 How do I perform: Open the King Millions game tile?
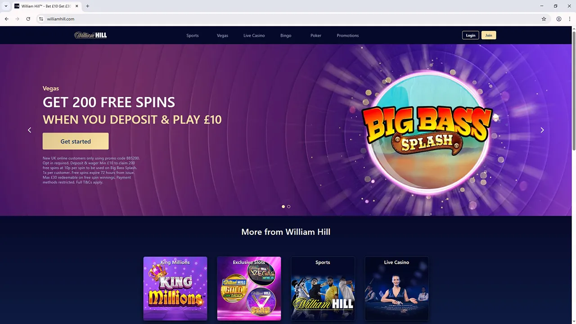coord(175,288)
